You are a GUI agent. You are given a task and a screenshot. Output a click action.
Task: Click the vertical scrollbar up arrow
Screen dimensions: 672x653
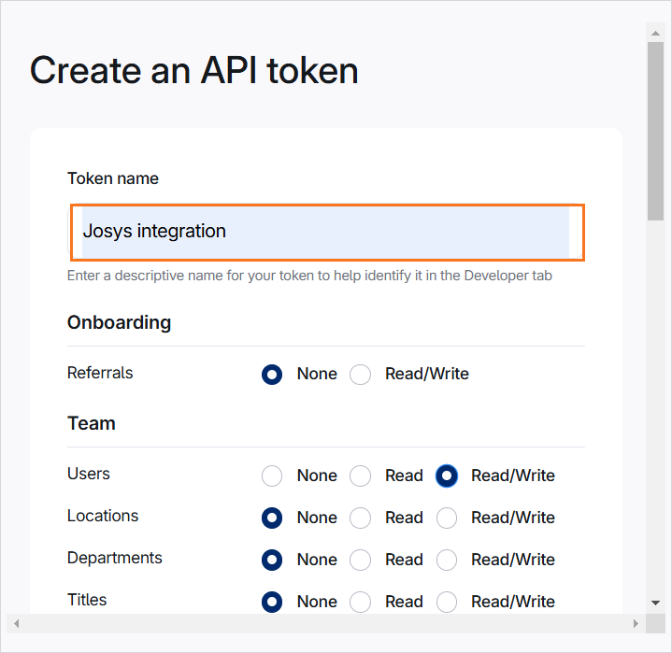tap(655, 33)
